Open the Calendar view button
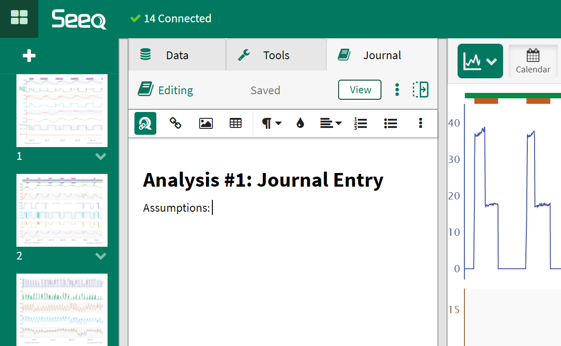 coord(533,61)
